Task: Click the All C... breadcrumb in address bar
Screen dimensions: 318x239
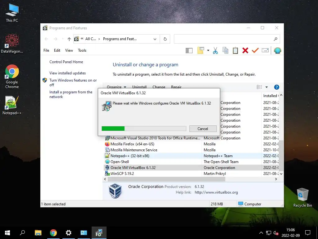Action: [x=91, y=39]
